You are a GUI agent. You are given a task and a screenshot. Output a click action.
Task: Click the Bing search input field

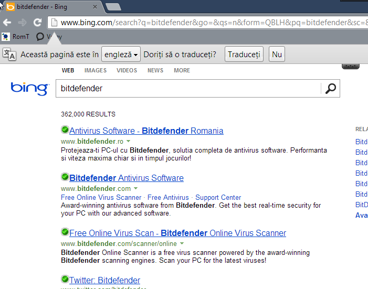pyautogui.click(x=188, y=89)
